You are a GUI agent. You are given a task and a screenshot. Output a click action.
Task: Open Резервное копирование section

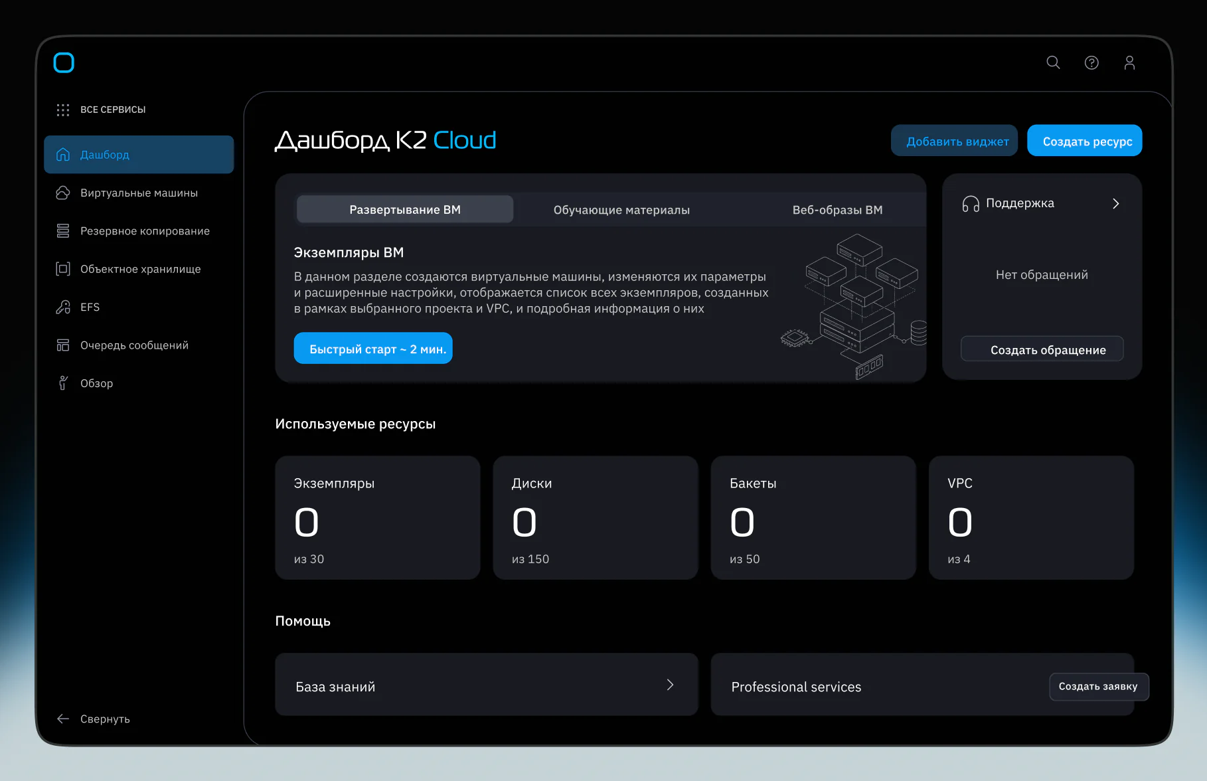pyautogui.click(x=139, y=231)
